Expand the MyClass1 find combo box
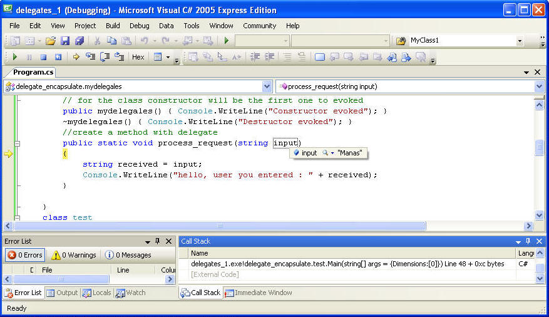The height and width of the screenshot is (317, 549). 520,41
